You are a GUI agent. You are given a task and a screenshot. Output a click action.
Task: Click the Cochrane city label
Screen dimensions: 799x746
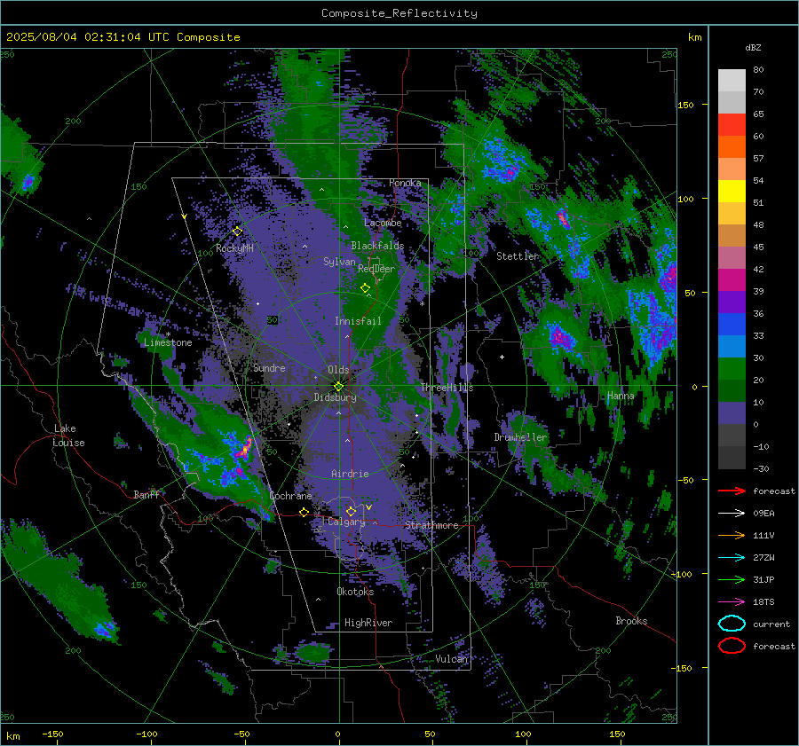tap(290, 496)
